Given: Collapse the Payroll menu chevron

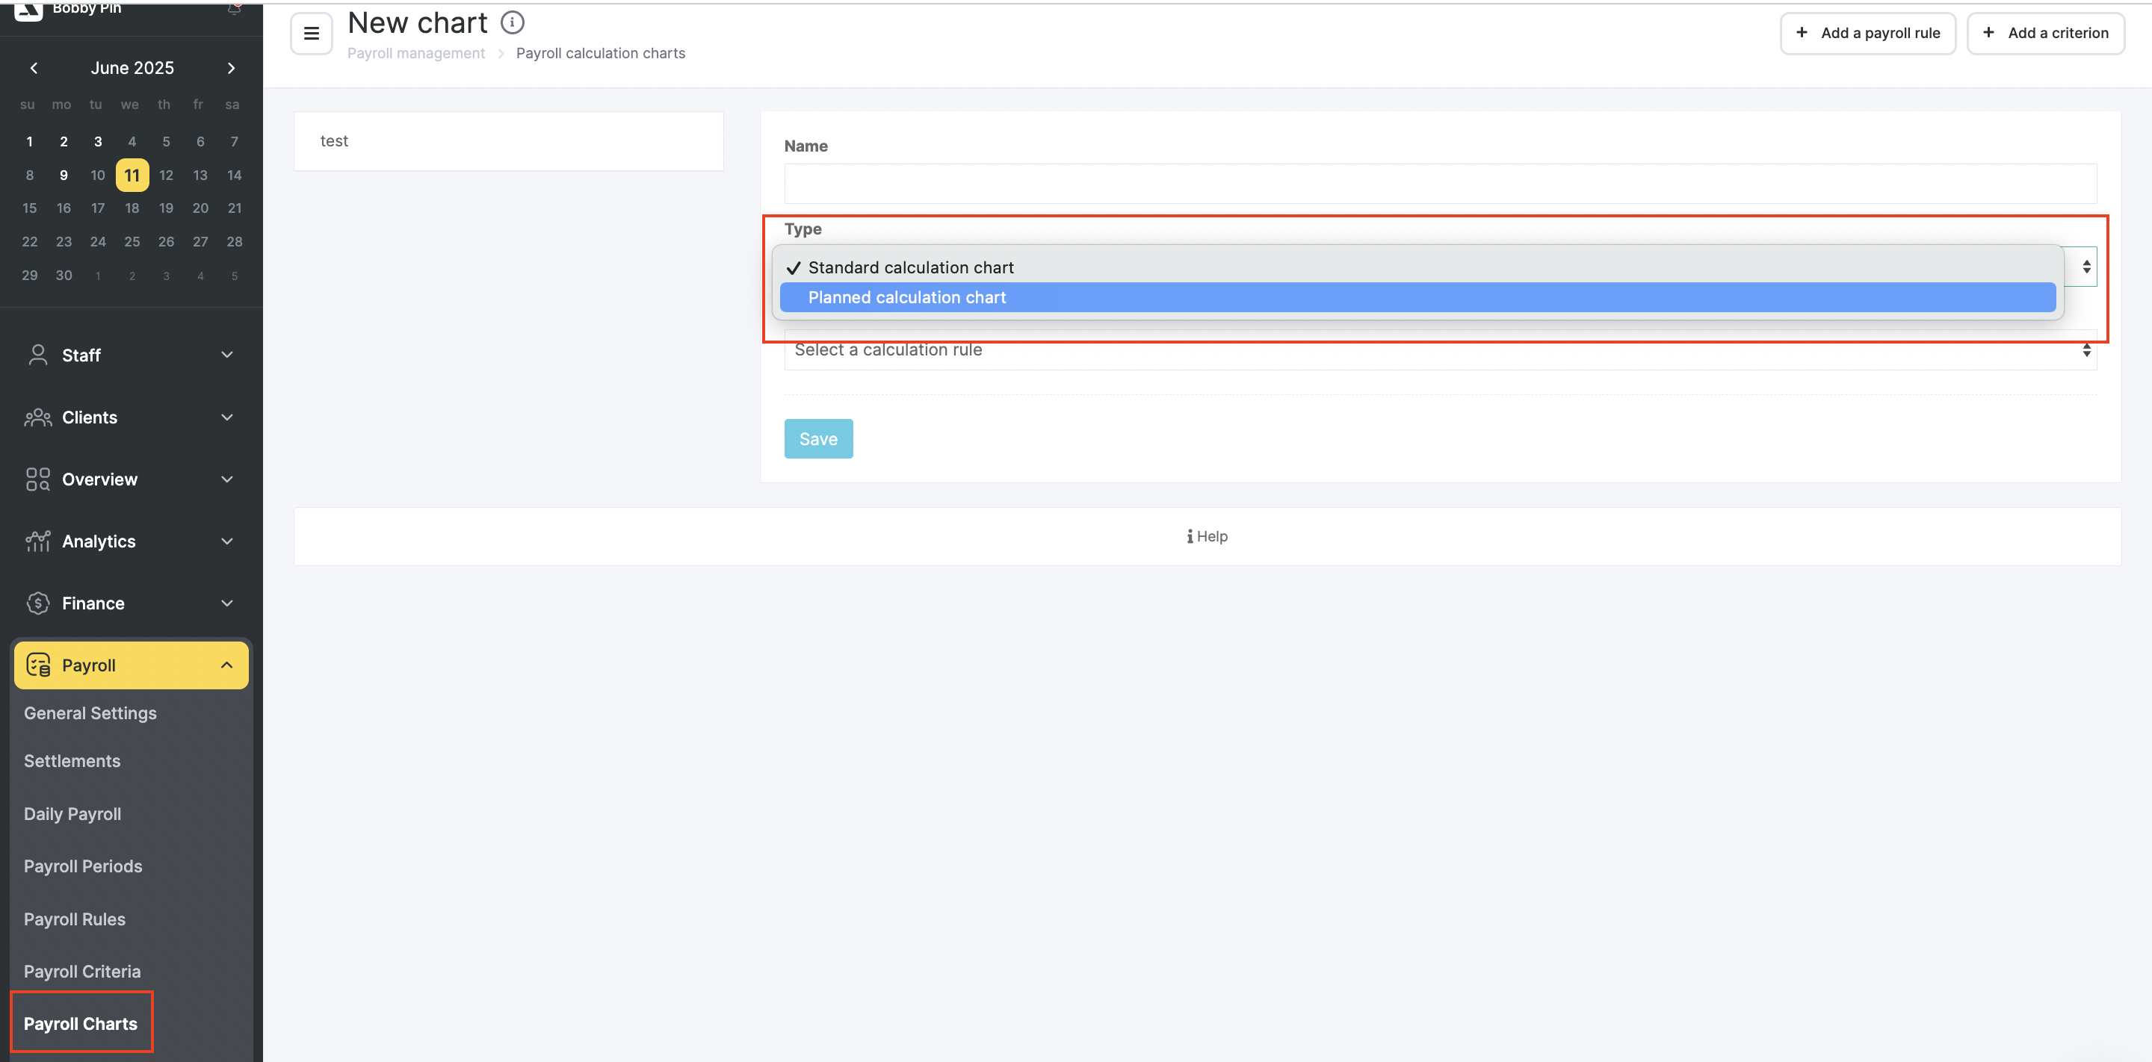Looking at the screenshot, I should [227, 665].
